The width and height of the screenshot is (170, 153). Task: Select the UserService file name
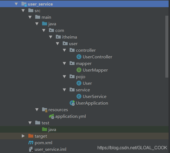[x=95, y=97]
